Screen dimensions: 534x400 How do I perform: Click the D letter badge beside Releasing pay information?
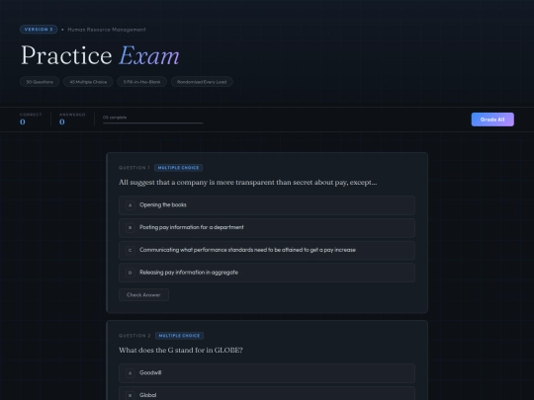coord(130,273)
